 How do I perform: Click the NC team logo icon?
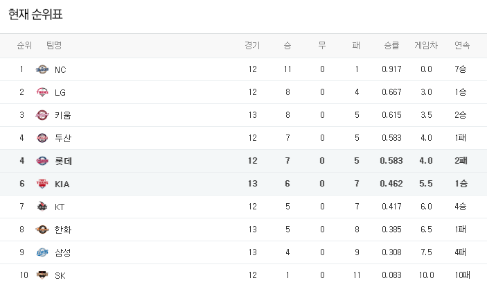pos(42,69)
